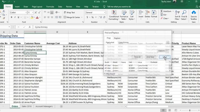Open the Number dialog launcher
Viewport: 200px width, 112px height.
pyautogui.click(x=106, y=22)
